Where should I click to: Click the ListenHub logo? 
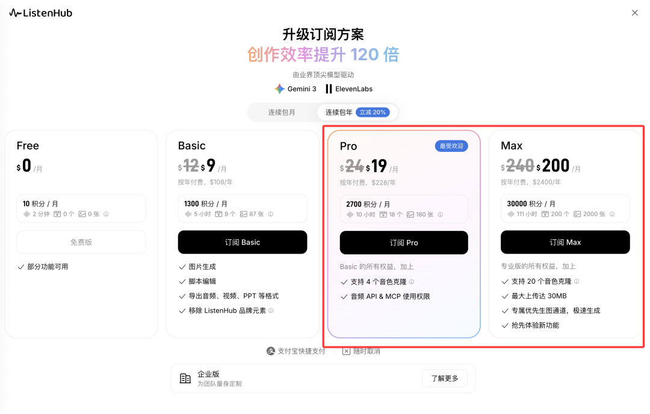pyautogui.click(x=40, y=13)
